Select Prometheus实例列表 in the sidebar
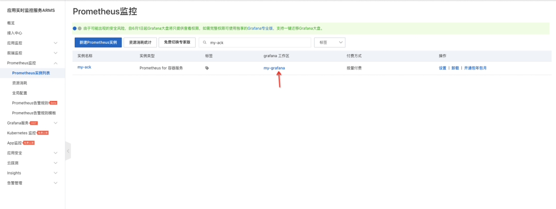This screenshot has height=209, width=556. coord(31,73)
